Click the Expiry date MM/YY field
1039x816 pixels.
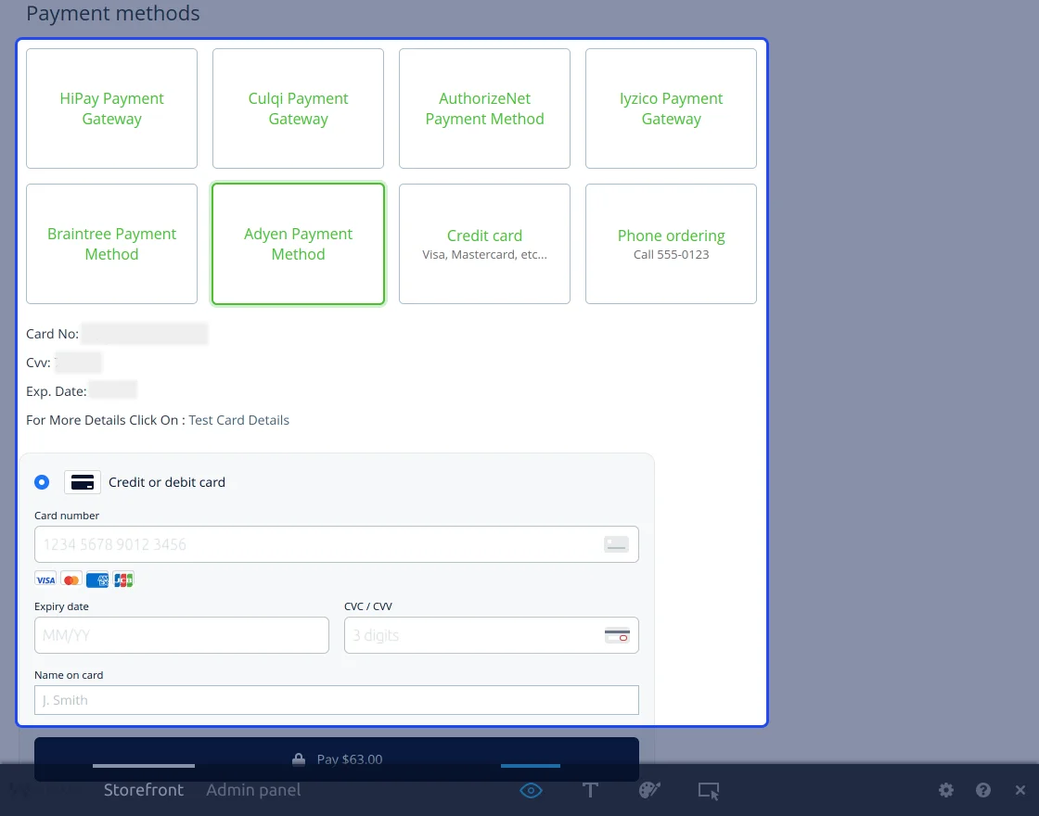pyautogui.click(x=182, y=635)
